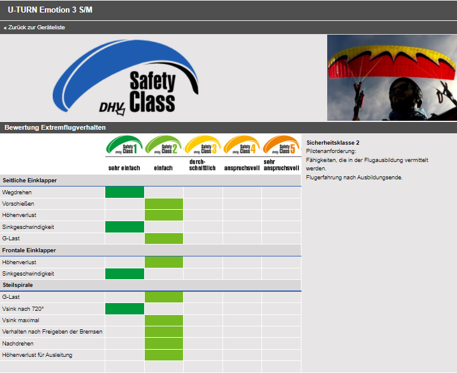Click 'G-Last' under Seitliche Einklapper

pos(11,239)
